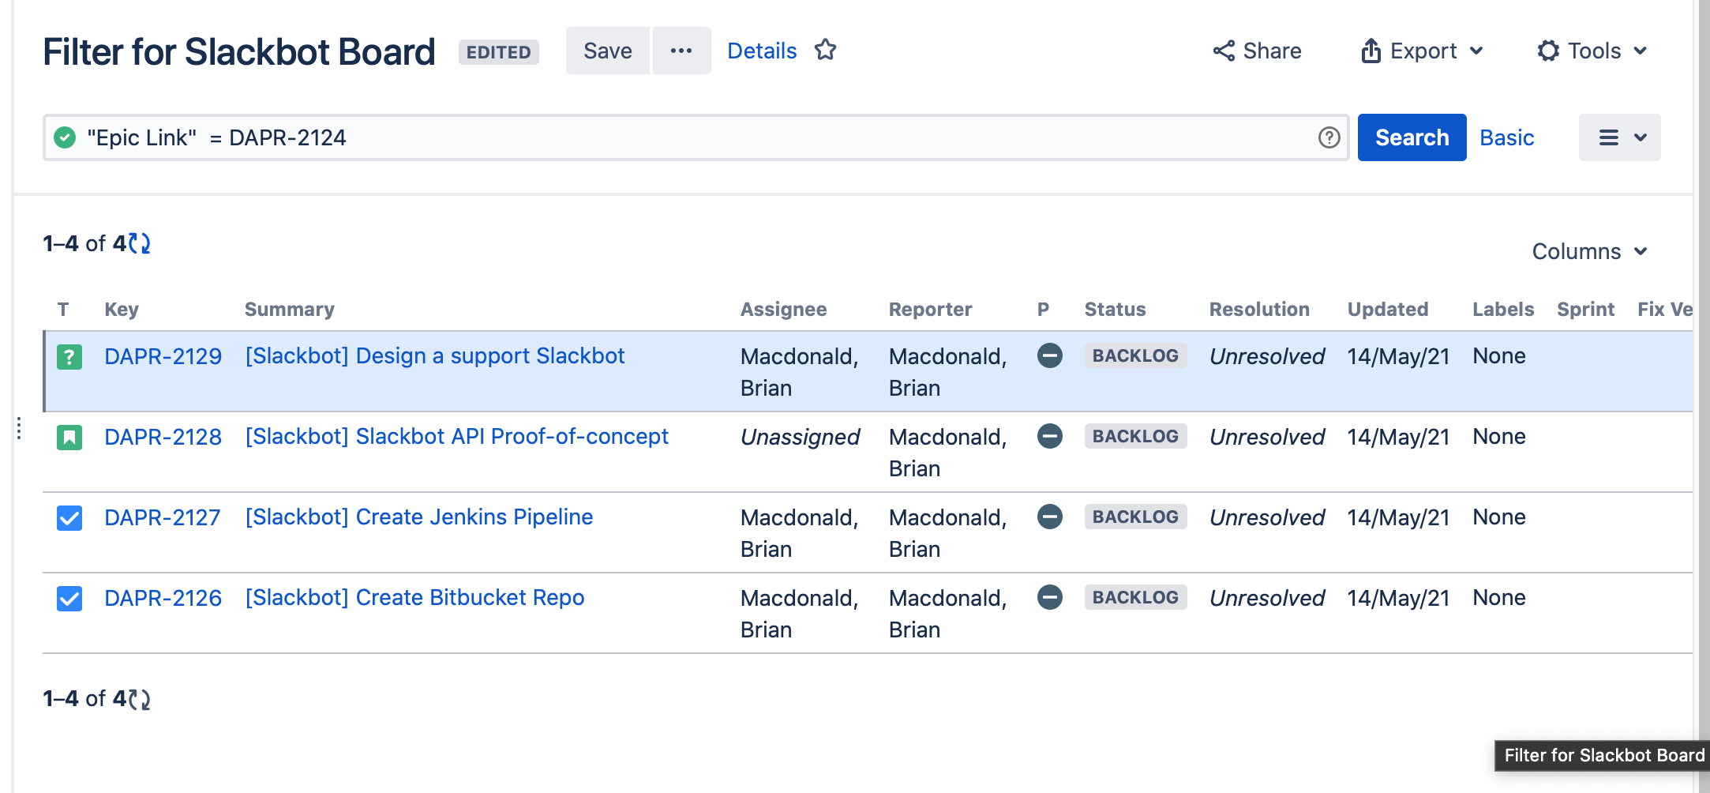This screenshot has height=793, width=1710.
Task: Expand the Export dropdown
Action: tap(1422, 51)
